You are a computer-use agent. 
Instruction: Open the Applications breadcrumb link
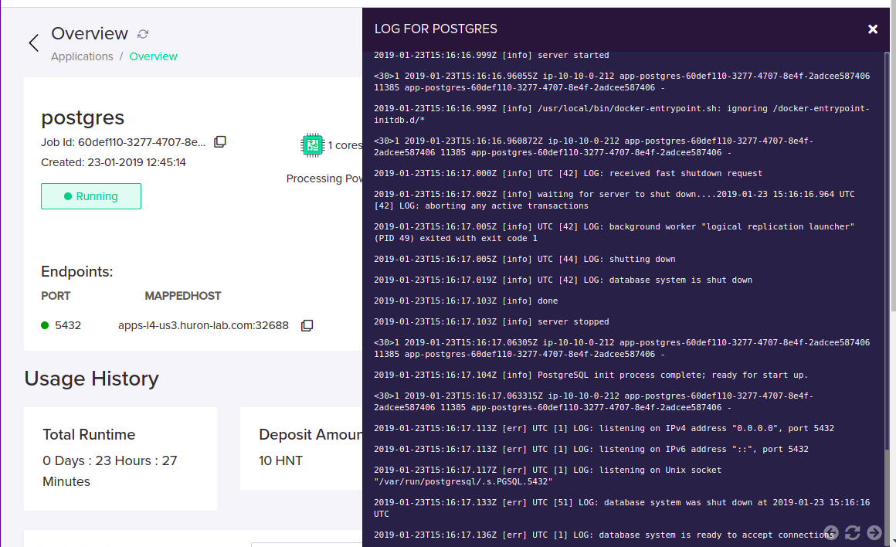tap(82, 56)
